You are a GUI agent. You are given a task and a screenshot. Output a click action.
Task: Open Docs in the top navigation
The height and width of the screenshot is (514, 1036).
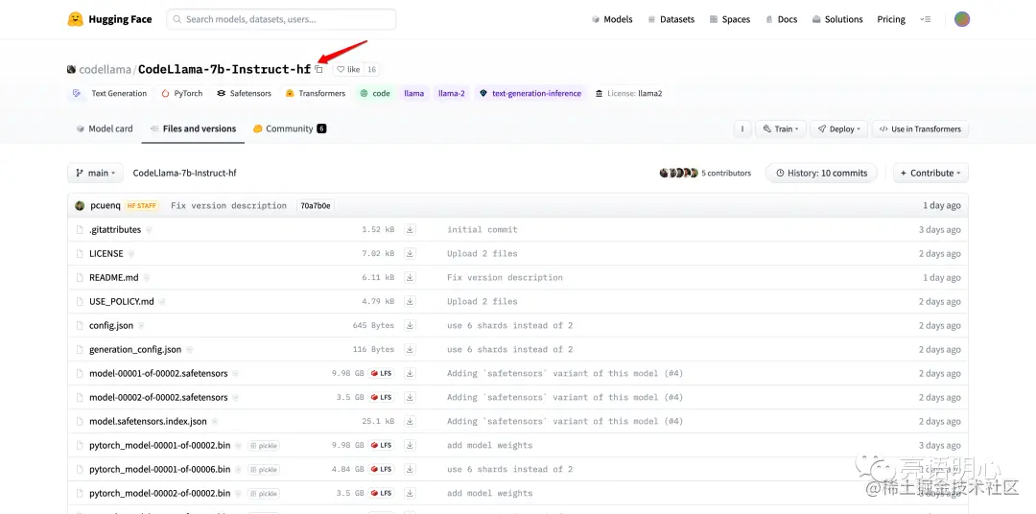780,19
